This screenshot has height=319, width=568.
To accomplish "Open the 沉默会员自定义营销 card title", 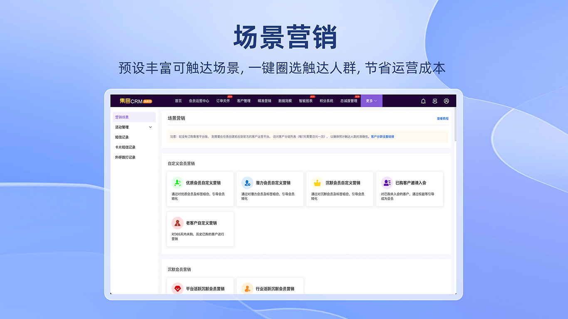I will [x=343, y=183].
